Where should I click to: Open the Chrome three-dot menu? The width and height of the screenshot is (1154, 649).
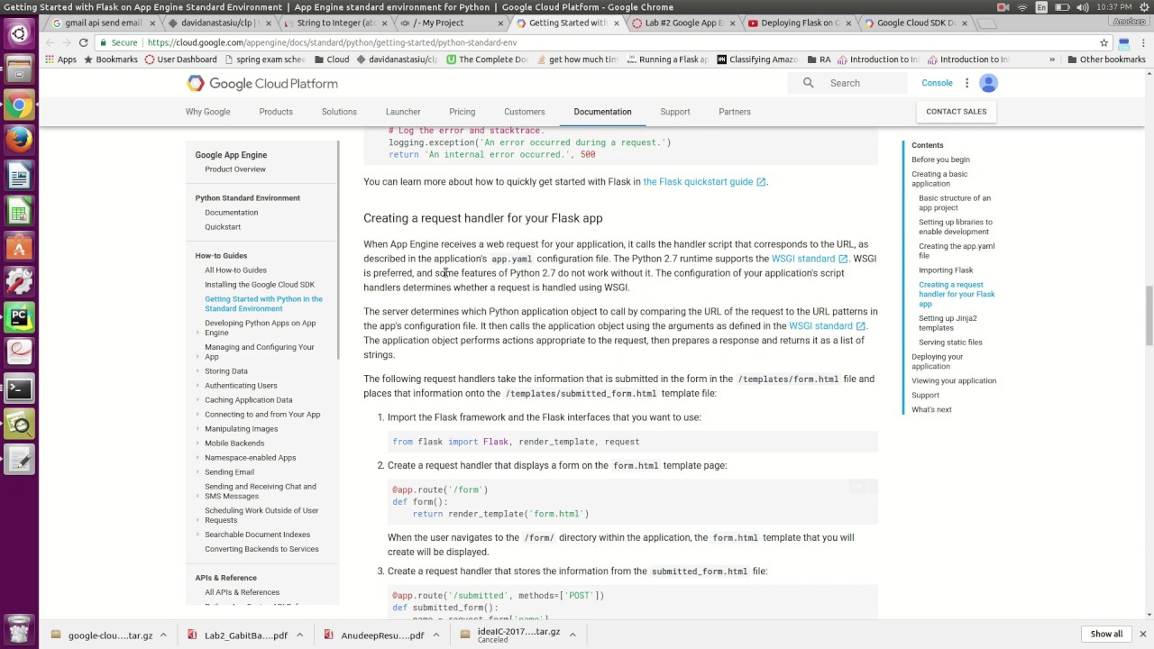tap(1144, 42)
